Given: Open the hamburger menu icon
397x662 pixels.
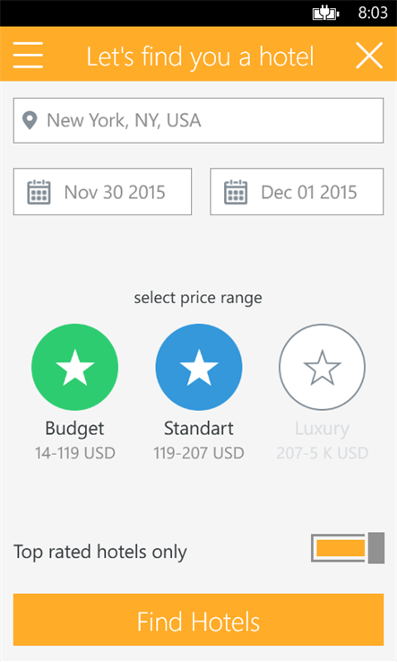Looking at the screenshot, I should click(28, 55).
